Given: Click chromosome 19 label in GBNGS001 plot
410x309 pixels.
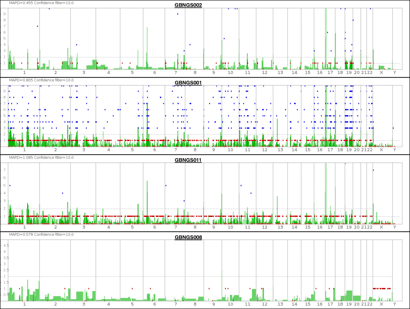Looking at the screenshot, I should (349, 150).
